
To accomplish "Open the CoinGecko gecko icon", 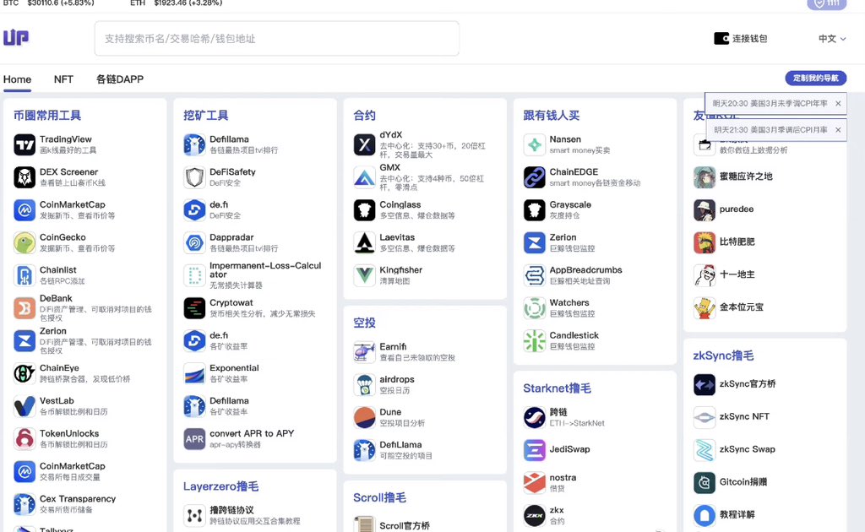I will tap(24, 242).
